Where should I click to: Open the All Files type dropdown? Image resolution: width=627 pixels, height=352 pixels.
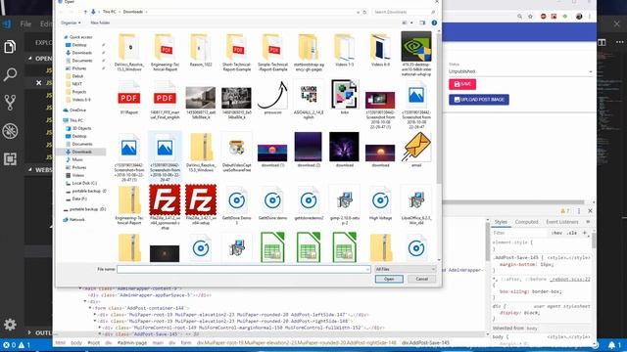point(405,270)
